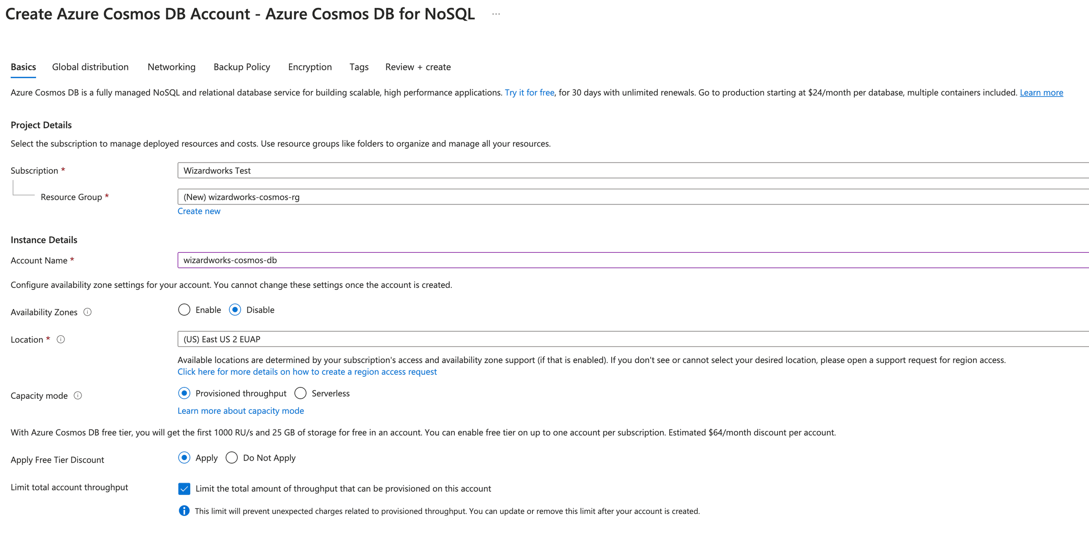Viewport: 1089px width, 549px height.
Task: Open the Subscription dropdown showing Wizardworks Test
Action: 633,170
